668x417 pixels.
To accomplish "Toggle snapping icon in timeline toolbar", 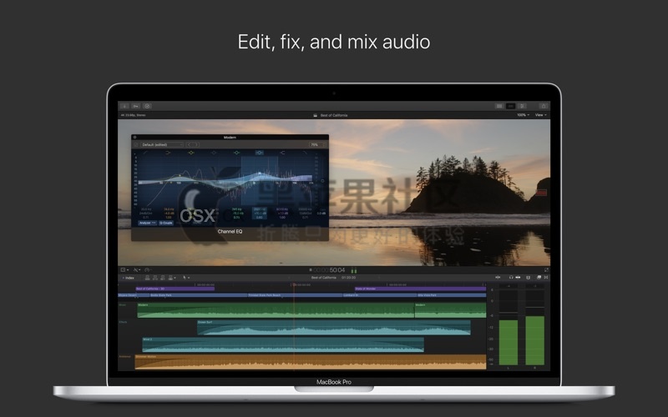I will click(529, 278).
